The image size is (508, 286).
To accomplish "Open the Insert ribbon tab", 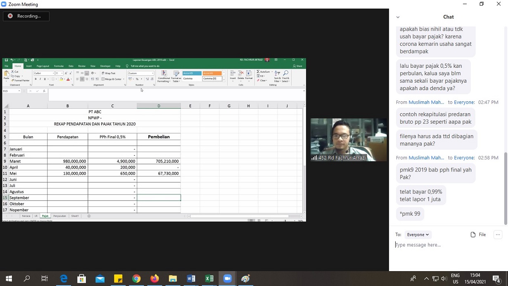I will [29, 66].
